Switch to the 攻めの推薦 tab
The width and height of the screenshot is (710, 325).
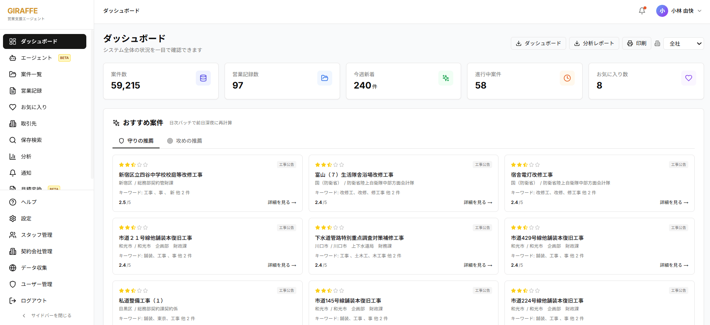185,141
